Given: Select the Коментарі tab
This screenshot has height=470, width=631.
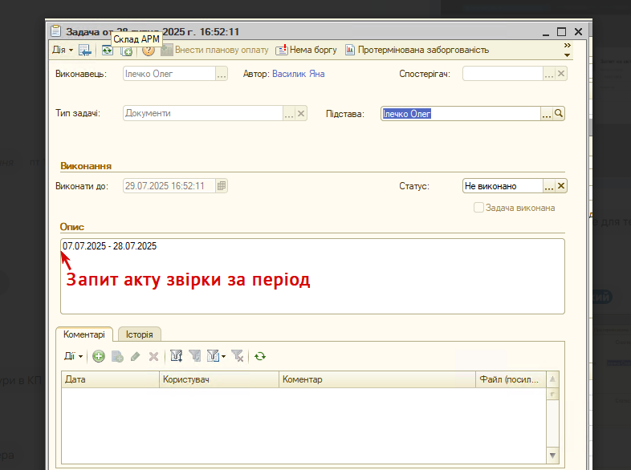Looking at the screenshot, I should pyautogui.click(x=84, y=334).
